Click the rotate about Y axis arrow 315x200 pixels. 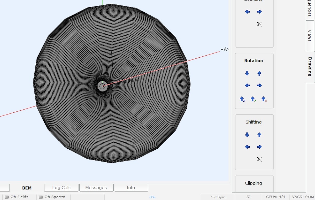coord(253,99)
